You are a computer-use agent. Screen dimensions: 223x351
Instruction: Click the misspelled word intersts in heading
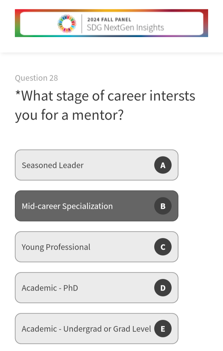point(172,96)
